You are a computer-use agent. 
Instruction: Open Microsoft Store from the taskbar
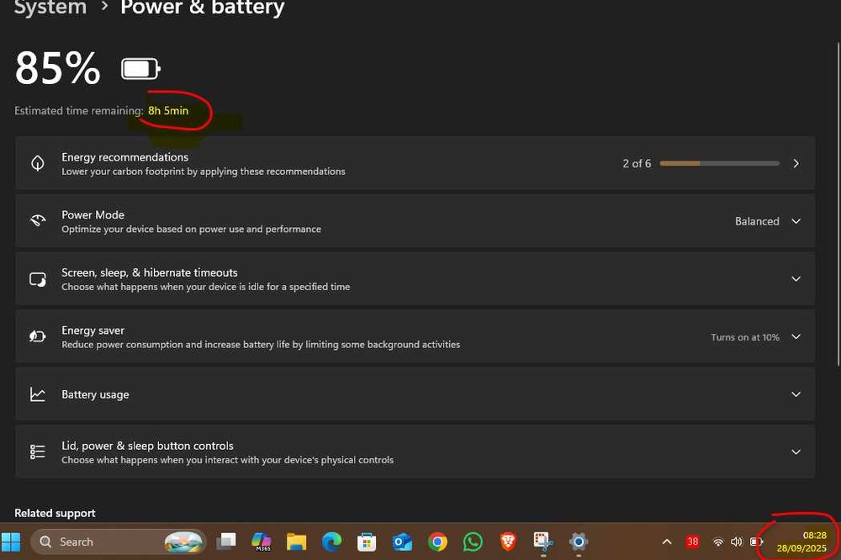point(367,542)
